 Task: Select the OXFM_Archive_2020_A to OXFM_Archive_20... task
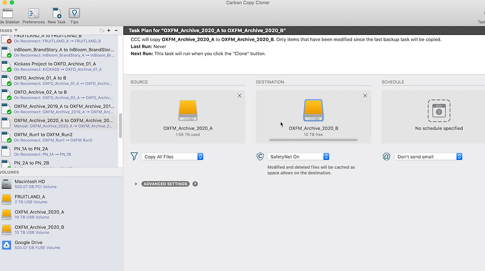59,123
